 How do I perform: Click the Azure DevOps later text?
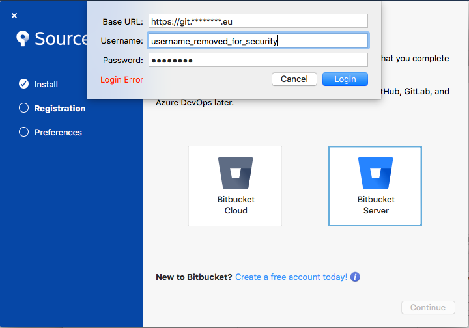(195, 102)
